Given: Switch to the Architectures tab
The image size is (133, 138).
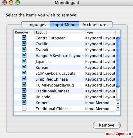Looking at the screenshot, I should tap(95, 24).
